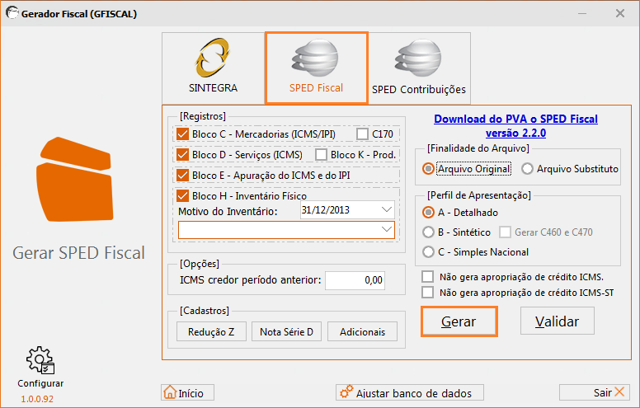Check Não gera apropriação de crédito ICMS.

[x=428, y=277]
